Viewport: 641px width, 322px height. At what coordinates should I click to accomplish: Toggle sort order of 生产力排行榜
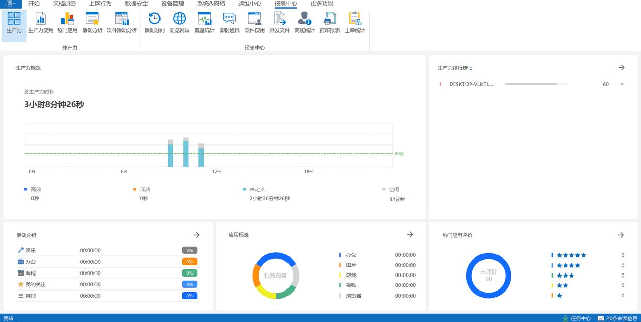tap(471, 68)
